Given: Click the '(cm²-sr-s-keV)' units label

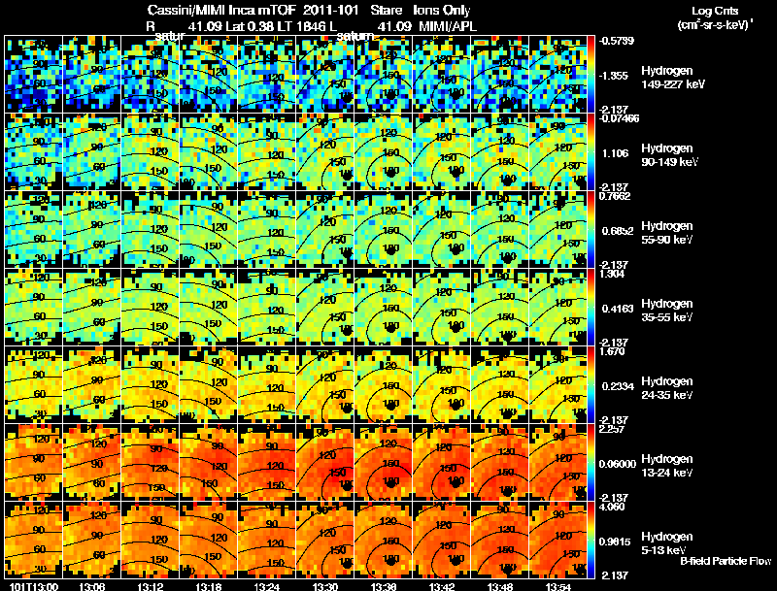Looking at the screenshot, I should [715, 24].
